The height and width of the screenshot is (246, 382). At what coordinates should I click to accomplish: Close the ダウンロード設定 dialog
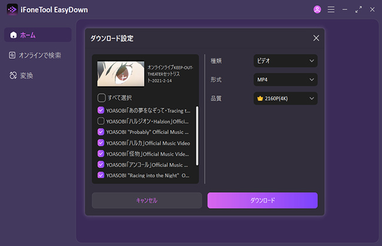[x=316, y=38]
